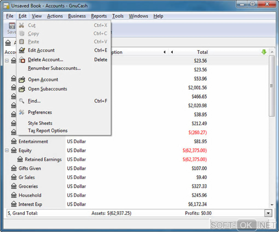
Task: Click bank icon beside Retained Earnings
Action: (20, 159)
